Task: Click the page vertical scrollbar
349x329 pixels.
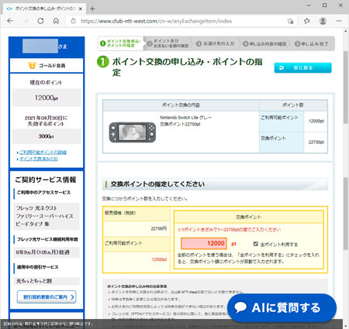Action: 346,87
